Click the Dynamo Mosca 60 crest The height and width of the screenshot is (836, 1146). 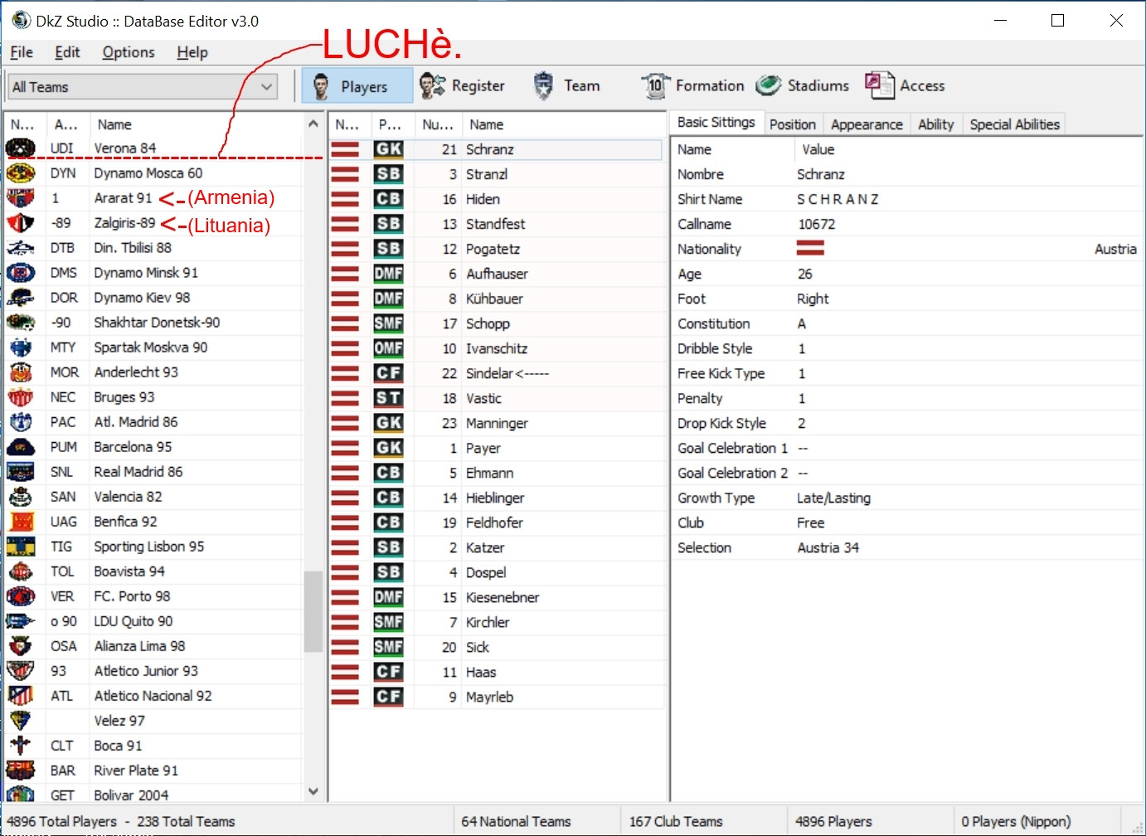click(x=21, y=173)
